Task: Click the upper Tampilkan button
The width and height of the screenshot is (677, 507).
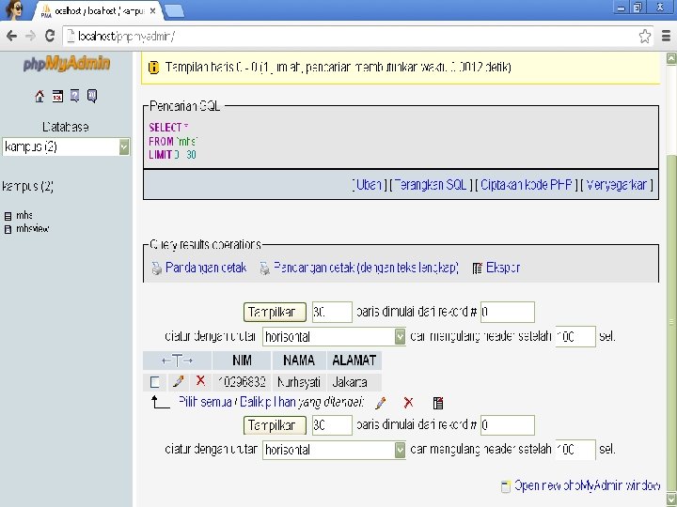Action: coord(275,312)
